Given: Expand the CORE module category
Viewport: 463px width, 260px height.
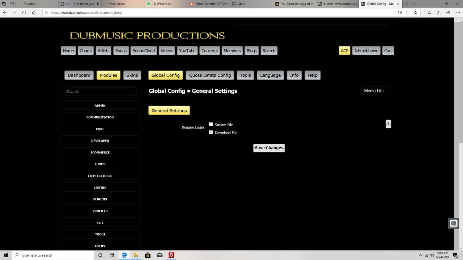Looking at the screenshot, I should point(100,129).
